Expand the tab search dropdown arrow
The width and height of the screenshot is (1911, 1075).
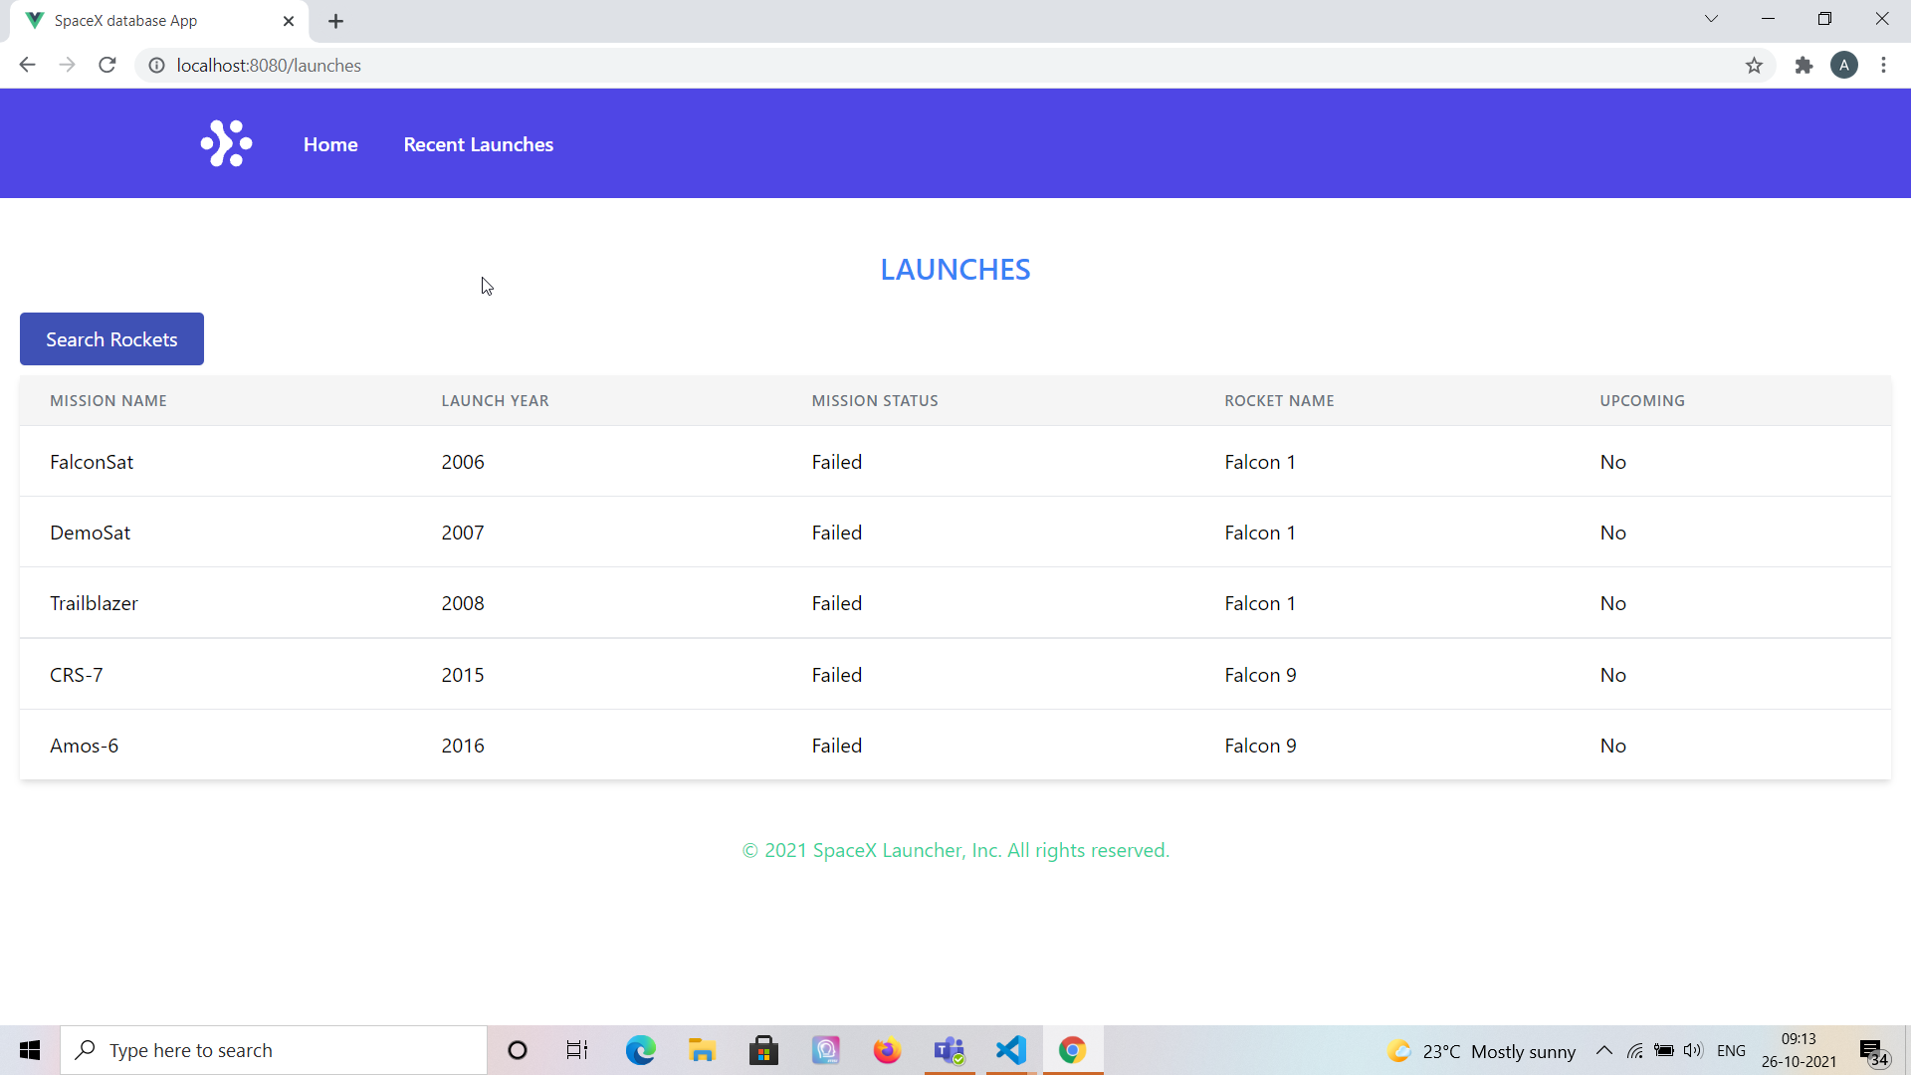[x=1711, y=19]
